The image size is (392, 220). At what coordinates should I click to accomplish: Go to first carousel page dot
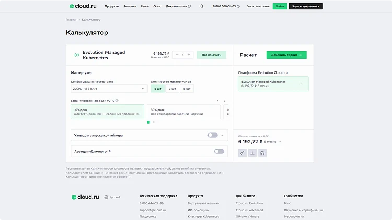(148, 122)
